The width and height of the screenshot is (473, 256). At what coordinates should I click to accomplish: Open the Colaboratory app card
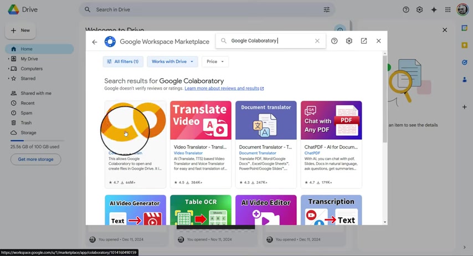[x=136, y=144]
